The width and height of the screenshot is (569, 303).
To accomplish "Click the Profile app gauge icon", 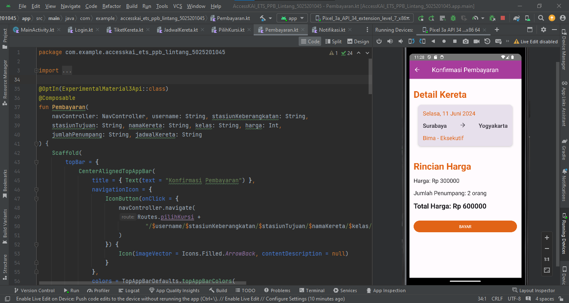I will coord(475,18).
